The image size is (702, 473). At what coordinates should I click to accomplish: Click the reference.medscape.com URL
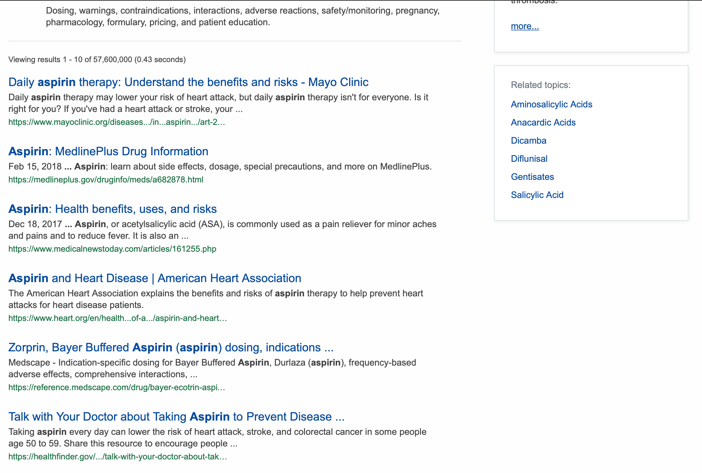pyautogui.click(x=117, y=388)
